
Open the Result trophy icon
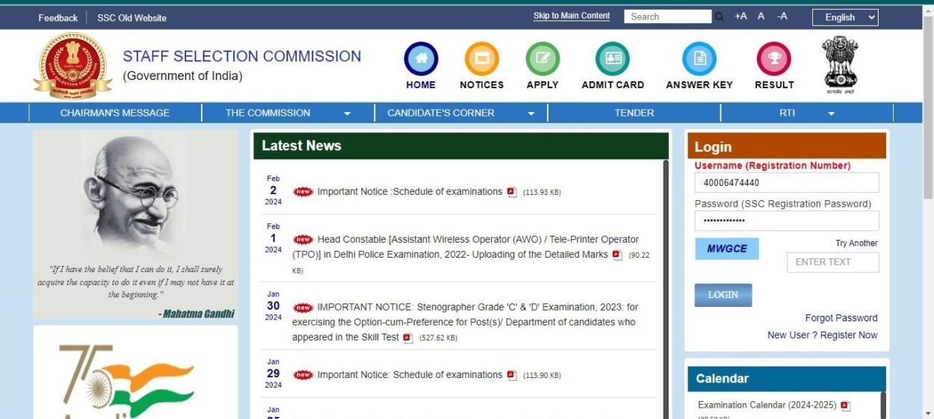click(x=774, y=59)
